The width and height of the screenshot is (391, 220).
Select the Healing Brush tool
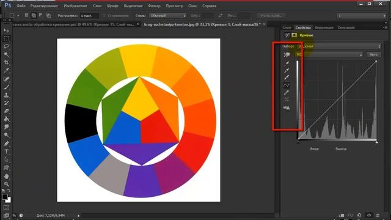click(7, 79)
